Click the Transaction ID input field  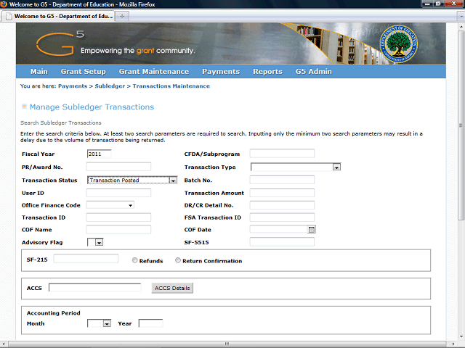tap(118, 217)
